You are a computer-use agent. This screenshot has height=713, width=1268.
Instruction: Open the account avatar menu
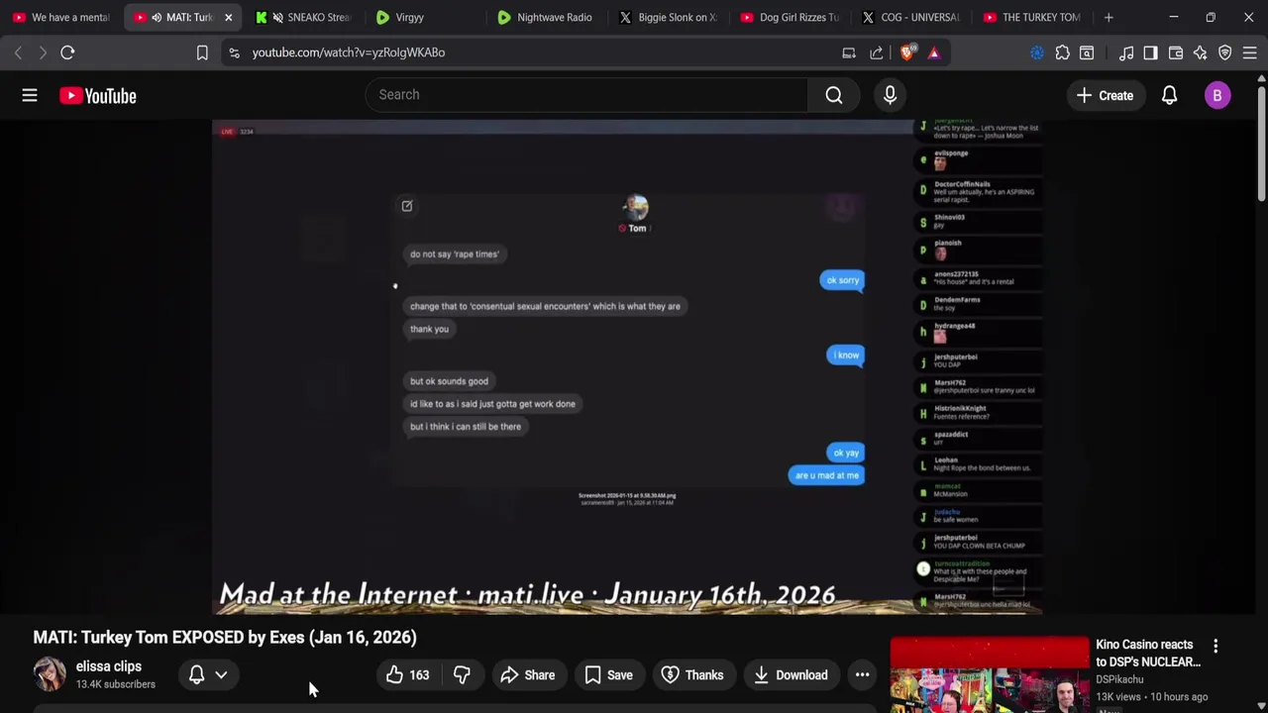1217,95
